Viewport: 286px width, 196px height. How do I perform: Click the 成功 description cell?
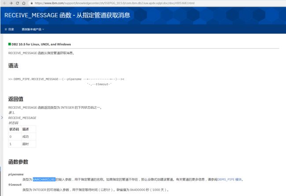pos(29,137)
